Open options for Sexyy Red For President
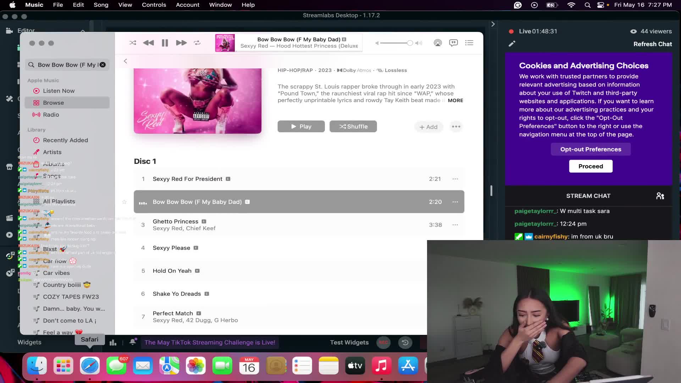Screen dimensions: 681x383 pos(455,179)
